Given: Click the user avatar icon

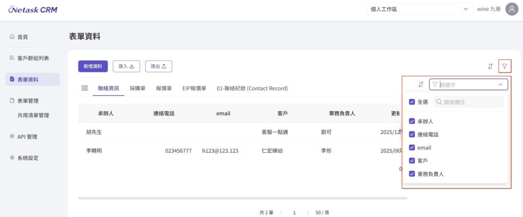Looking at the screenshot, I should (x=511, y=9).
